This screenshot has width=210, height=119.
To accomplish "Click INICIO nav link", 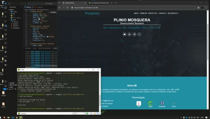I will click(x=136, y=13).
